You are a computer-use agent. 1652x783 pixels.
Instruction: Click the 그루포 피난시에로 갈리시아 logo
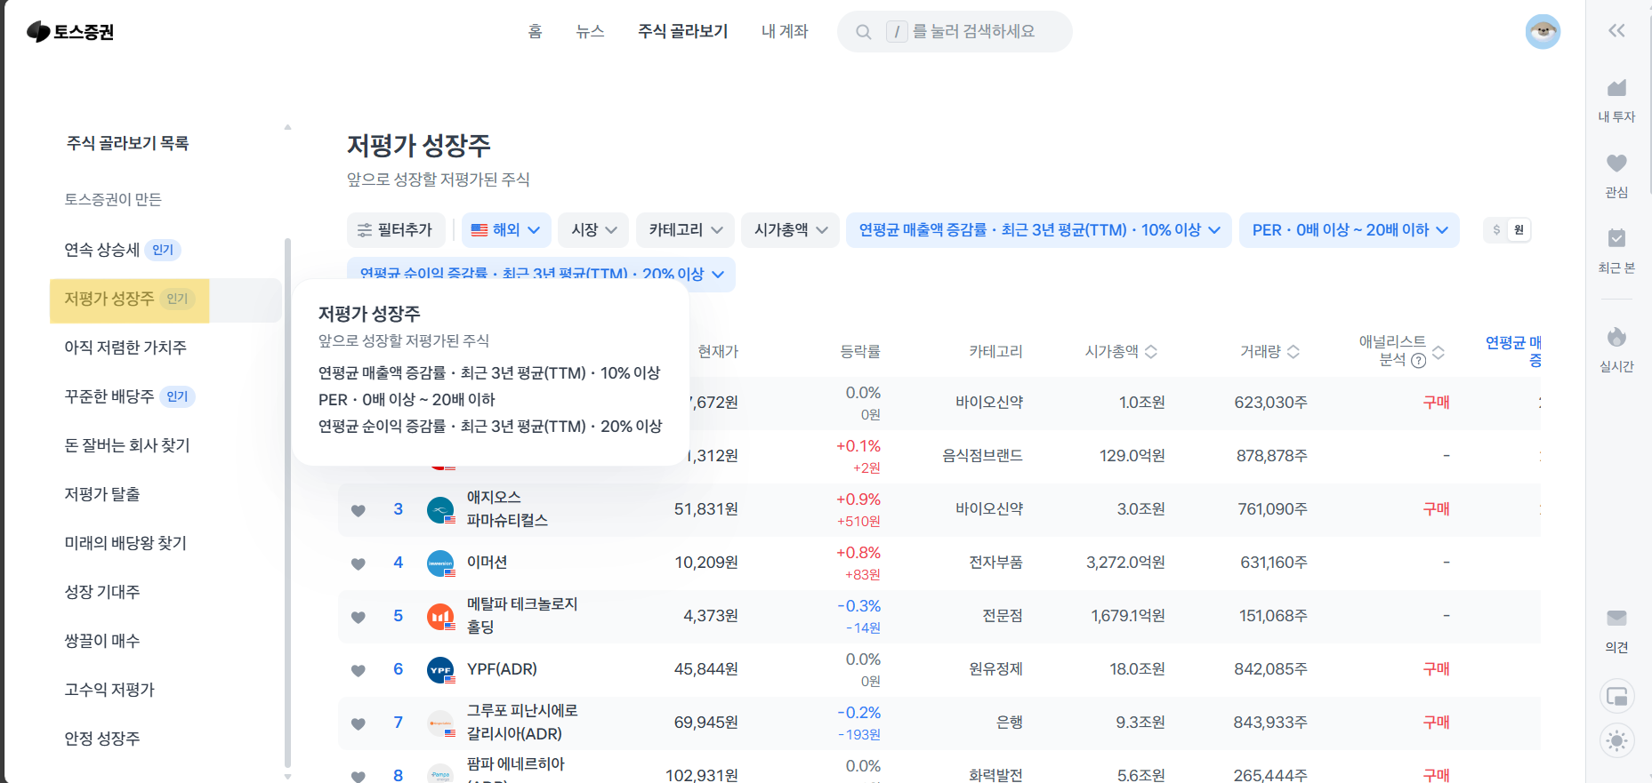[x=440, y=723]
